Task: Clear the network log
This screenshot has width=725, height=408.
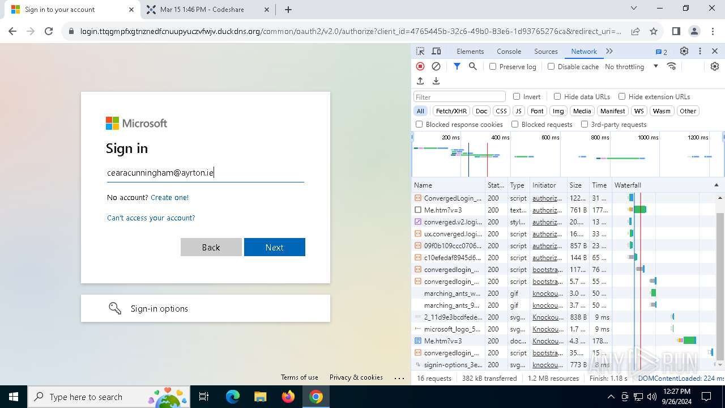Action: pos(436,66)
